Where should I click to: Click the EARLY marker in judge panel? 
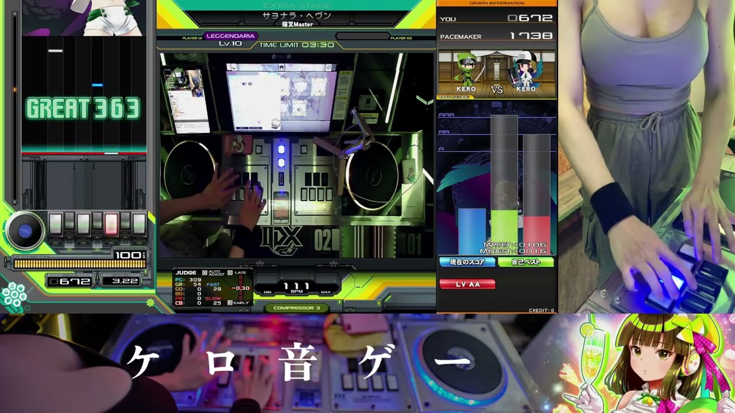(239, 302)
